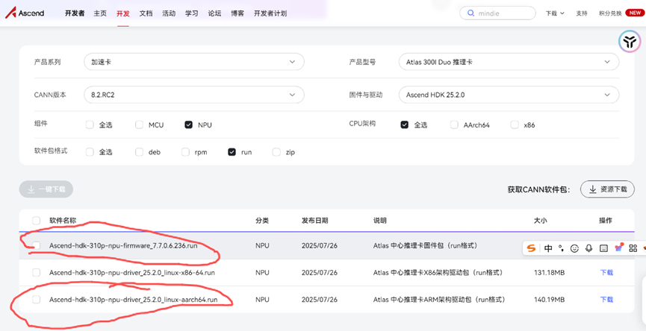
Task: Click the skin shirt icon with red dot
Action: click(618, 247)
